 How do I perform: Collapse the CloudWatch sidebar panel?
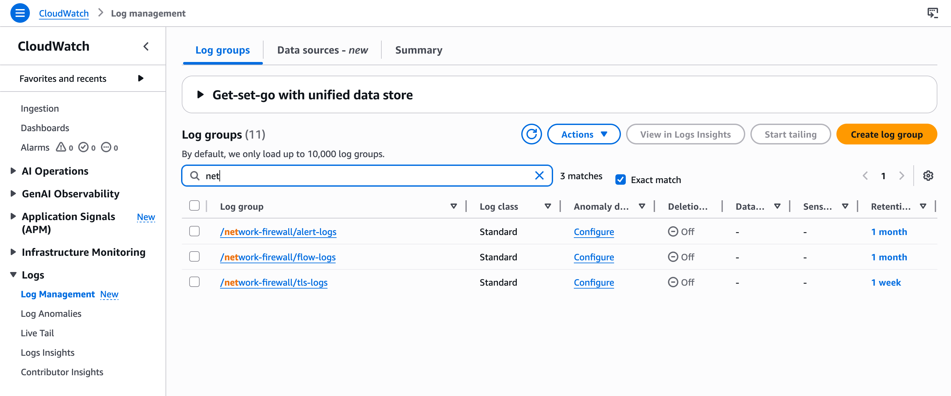[146, 46]
